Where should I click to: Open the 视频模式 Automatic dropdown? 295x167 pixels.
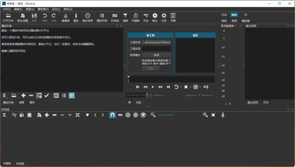coord(156,55)
